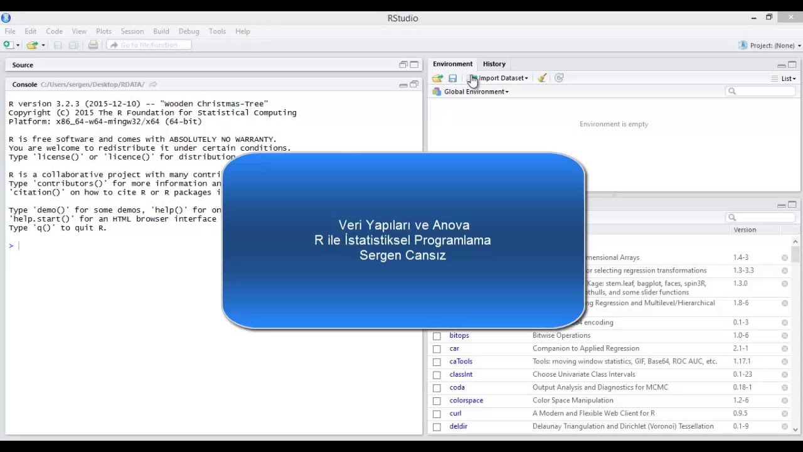The width and height of the screenshot is (803, 452).
Task: Click the Open File folder icon in main toolbar
Action: pos(32,45)
